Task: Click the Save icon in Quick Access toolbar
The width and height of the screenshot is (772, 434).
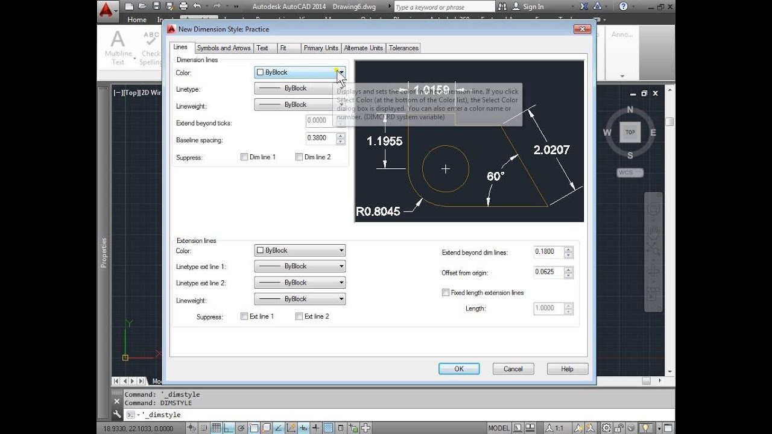Action: tap(156, 6)
